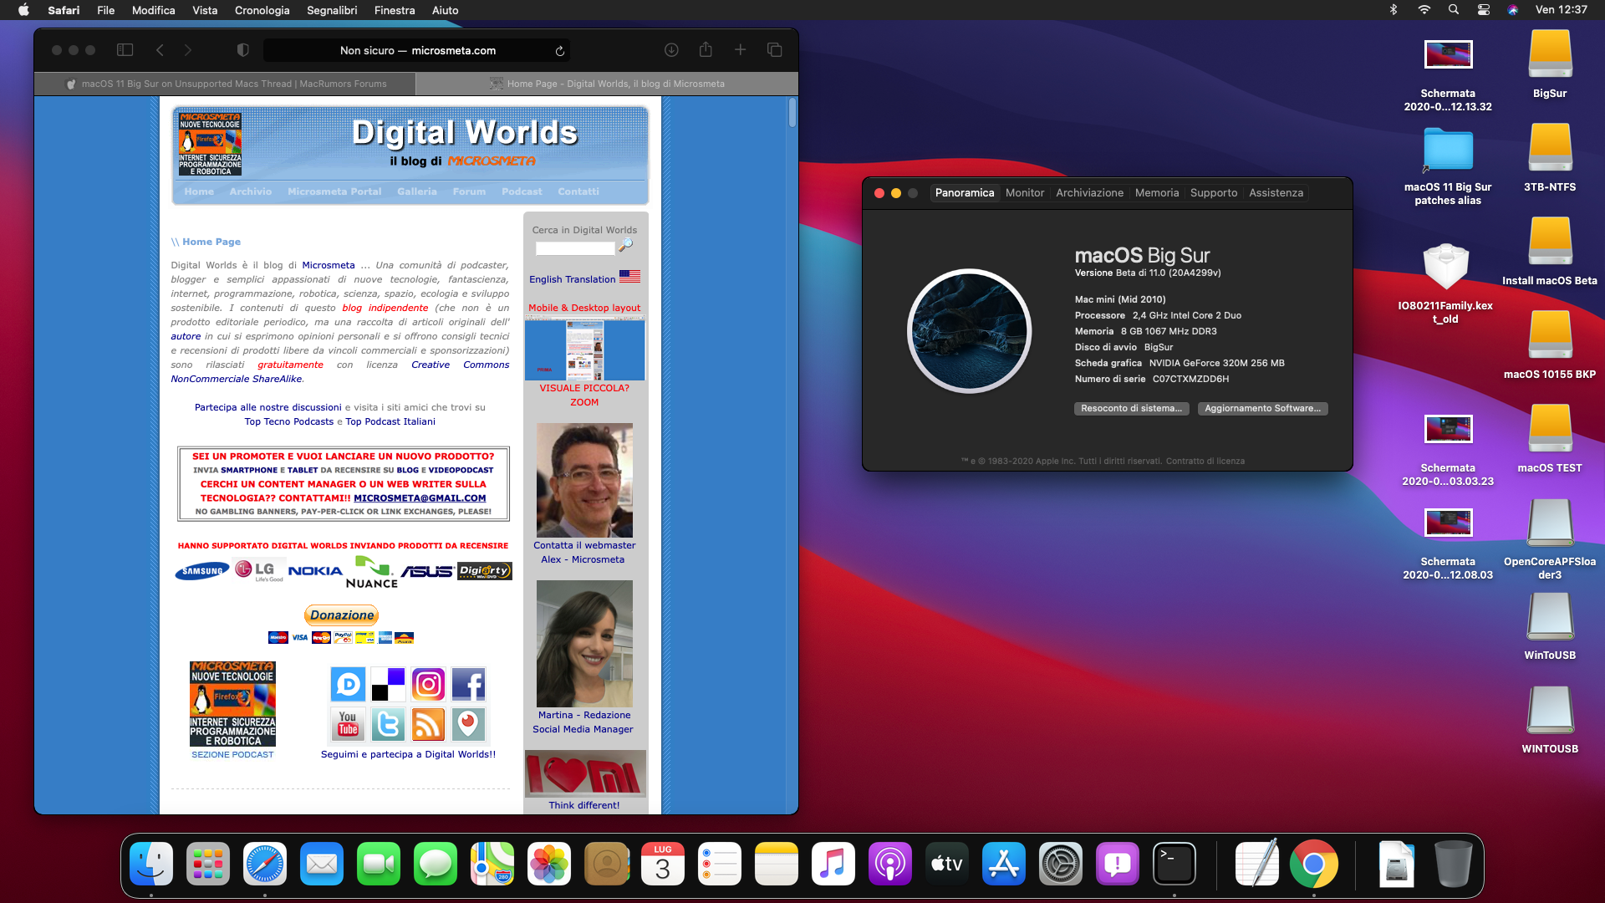Open the Facebook social icon
This screenshot has width=1605, height=903.
coord(468,685)
